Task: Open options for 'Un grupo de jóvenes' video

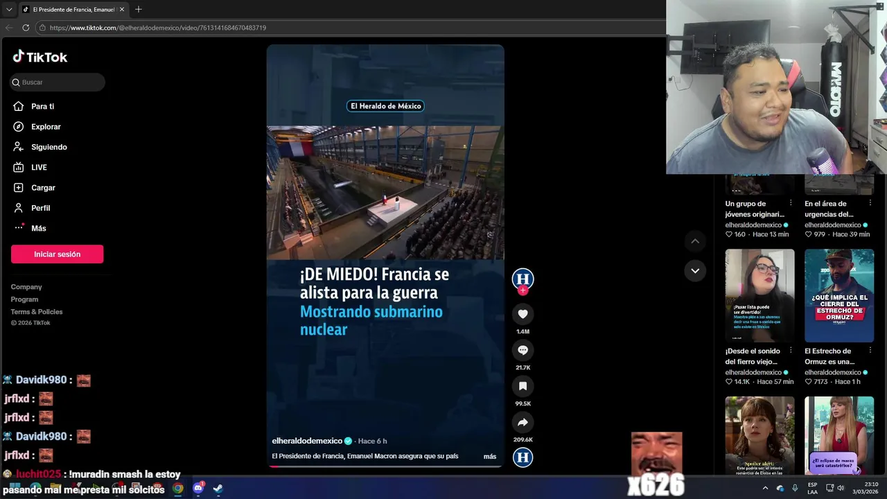Action: 791,203
